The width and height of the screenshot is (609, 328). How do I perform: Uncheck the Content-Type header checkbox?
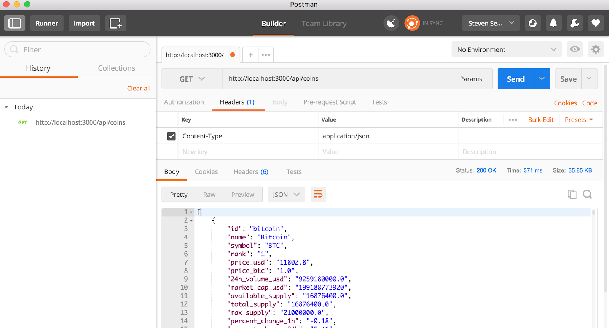pyautogui.click(x=172, y=136)
